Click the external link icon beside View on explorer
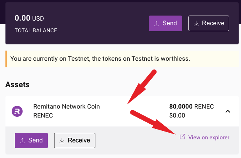 (182, 137)
